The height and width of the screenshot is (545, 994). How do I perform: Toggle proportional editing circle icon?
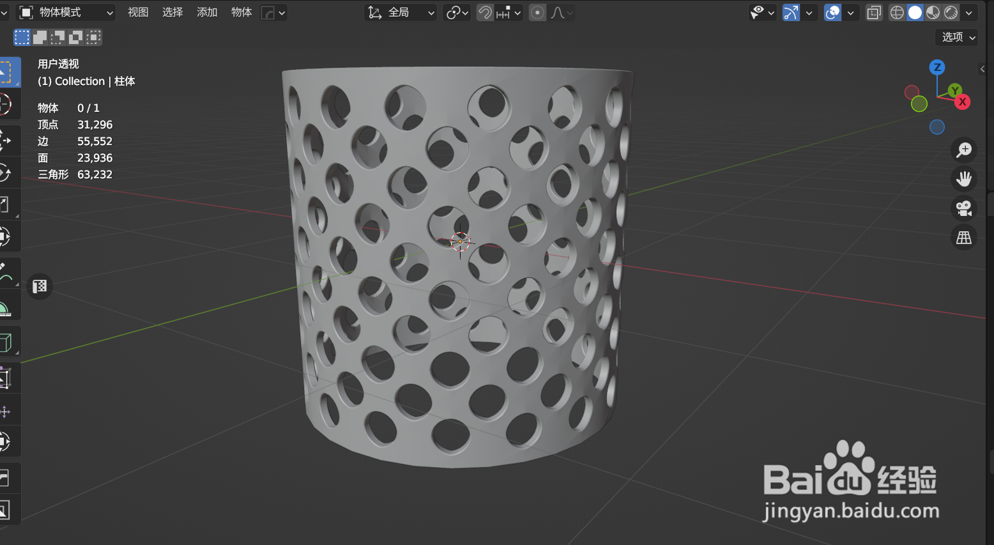(538, 13)
